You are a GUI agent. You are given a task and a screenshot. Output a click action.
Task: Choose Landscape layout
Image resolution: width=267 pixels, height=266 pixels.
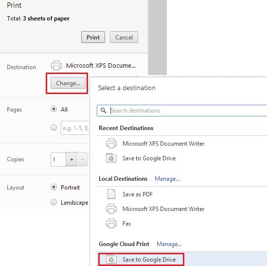(53, 202)
